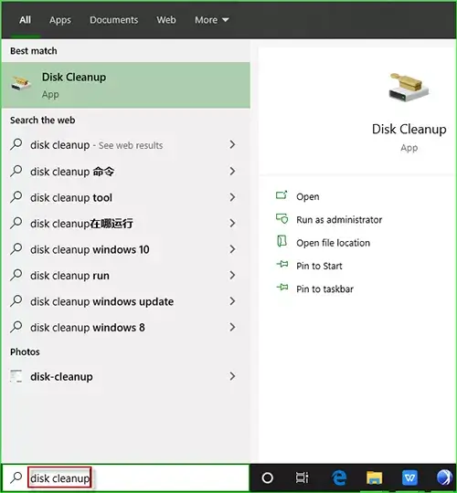Click the taskbar search box containing 'disk cleanup'
Image resolution: width=457 pixels, height=493 pixels.
tap(125, 477)
